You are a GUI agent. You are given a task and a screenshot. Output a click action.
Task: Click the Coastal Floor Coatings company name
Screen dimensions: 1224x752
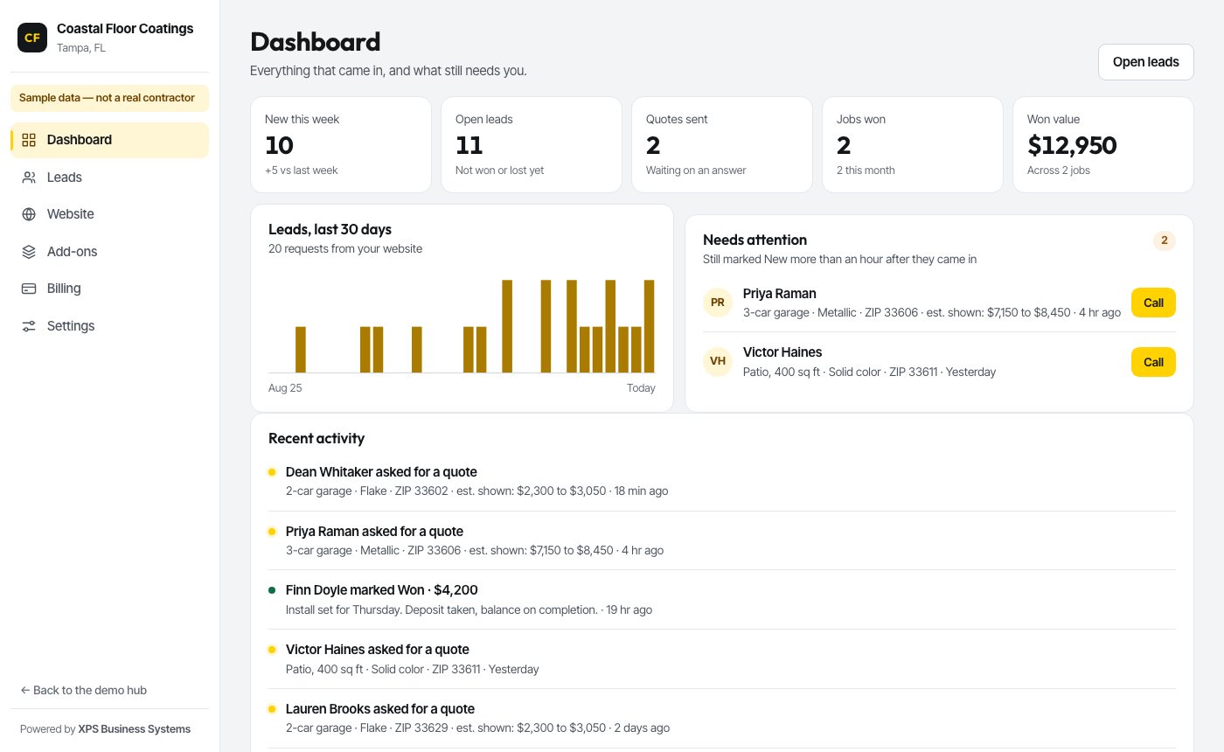tap(125, 29)
